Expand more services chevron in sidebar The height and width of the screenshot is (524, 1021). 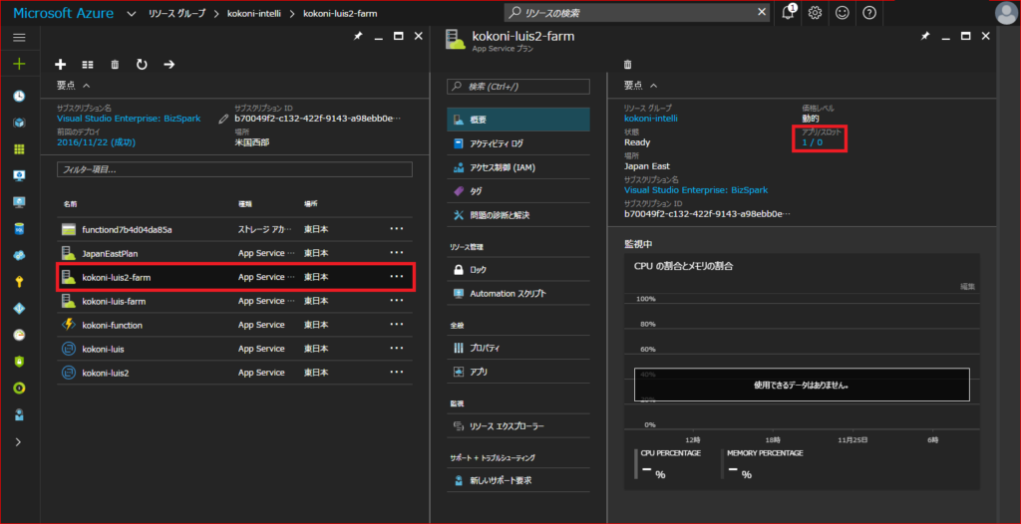coord(19,441)
